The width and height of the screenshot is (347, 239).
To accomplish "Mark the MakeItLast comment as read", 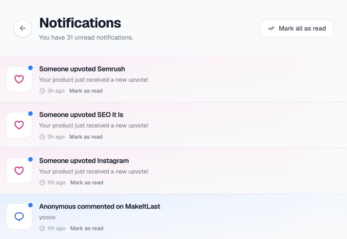I will (86, 228).
